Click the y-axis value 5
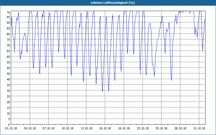 click(x=9, y=119)
